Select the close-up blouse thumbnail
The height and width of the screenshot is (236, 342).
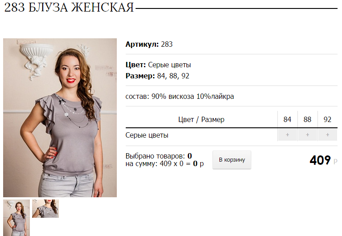pos(45,208)
